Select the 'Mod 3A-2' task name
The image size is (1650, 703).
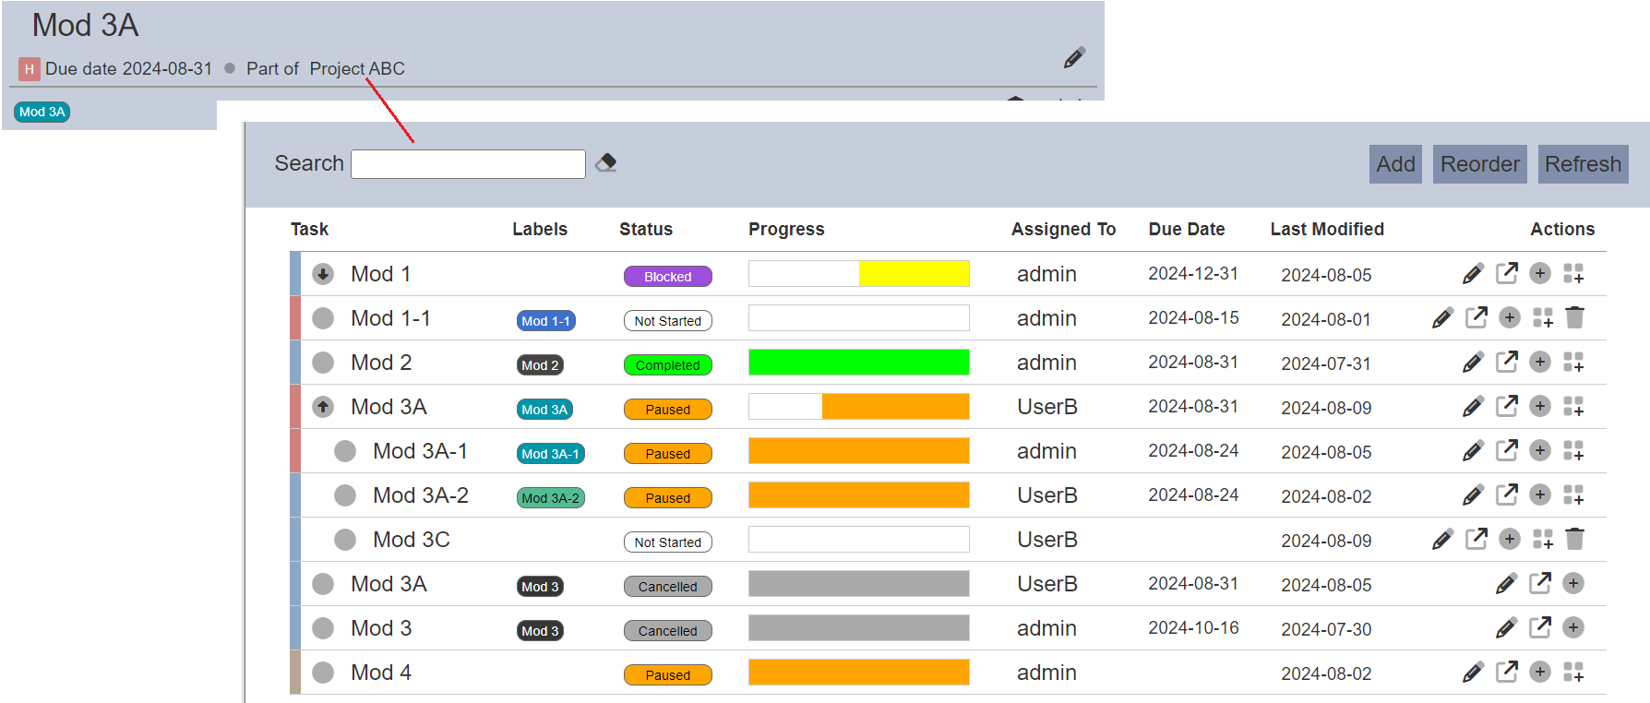click(x=421, y=495)
